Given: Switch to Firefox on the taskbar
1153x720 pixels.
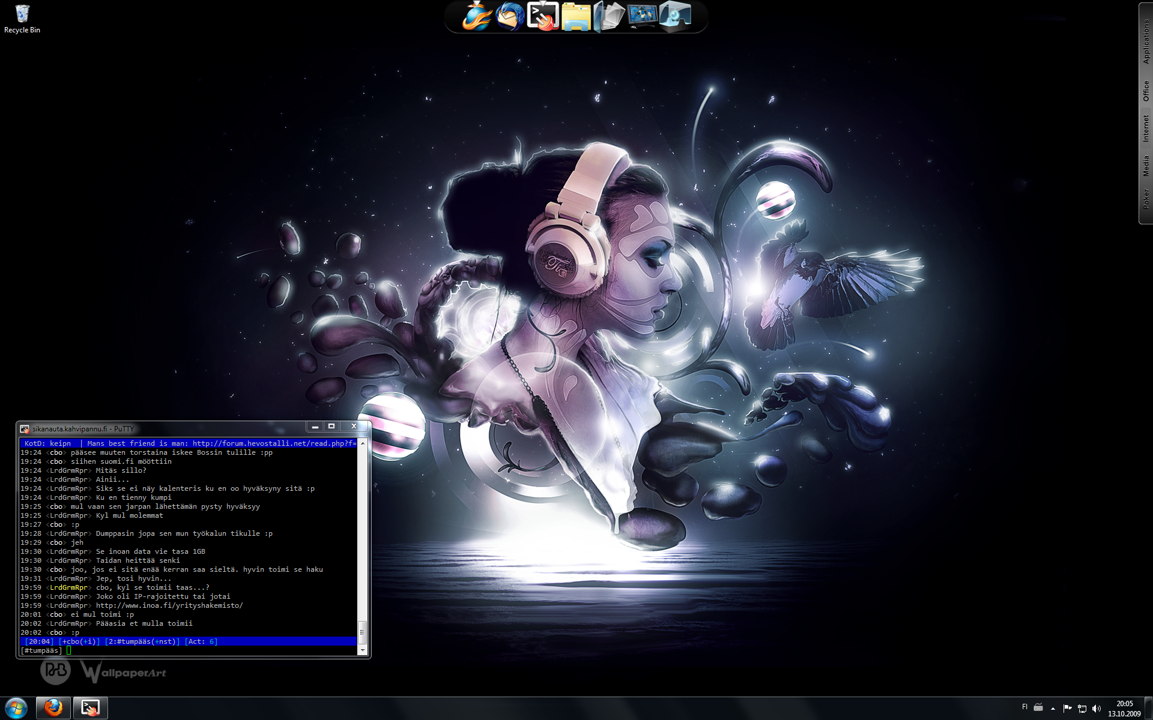Looking at the screenshot, I should (53, 708).
